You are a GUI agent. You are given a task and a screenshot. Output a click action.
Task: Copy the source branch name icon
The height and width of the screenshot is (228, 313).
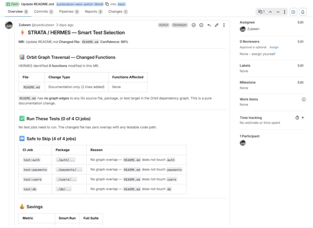(x=107, y=4)
